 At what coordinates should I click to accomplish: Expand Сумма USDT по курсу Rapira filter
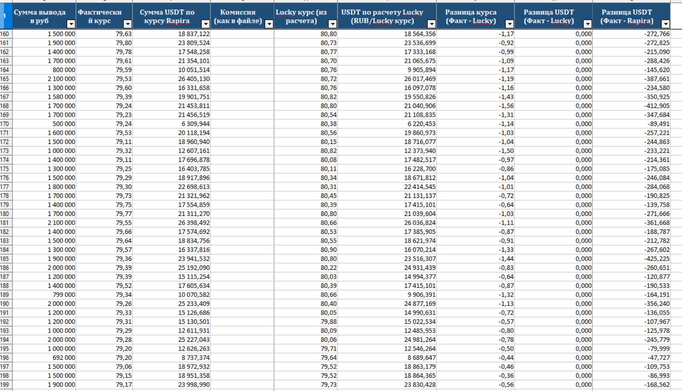pyautogui.click(x=205, y=24)
